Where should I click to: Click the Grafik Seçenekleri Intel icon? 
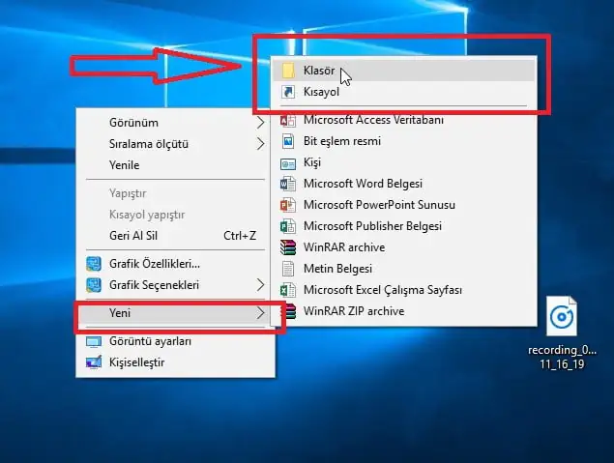(94, 285)
